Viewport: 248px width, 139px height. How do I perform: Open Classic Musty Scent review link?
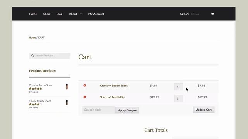(40, 101)
